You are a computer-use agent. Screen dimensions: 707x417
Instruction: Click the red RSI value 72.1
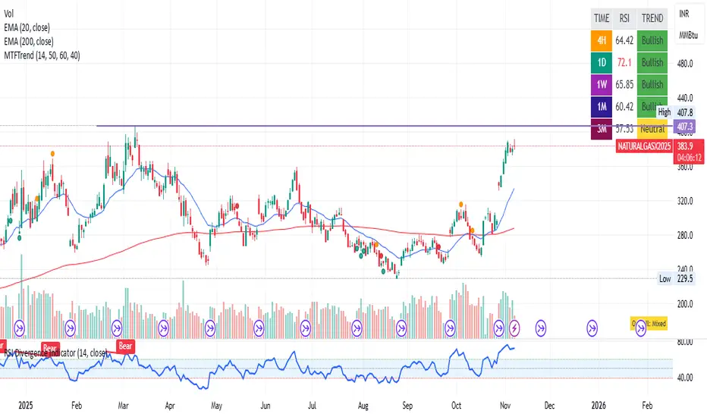(624, 62)
